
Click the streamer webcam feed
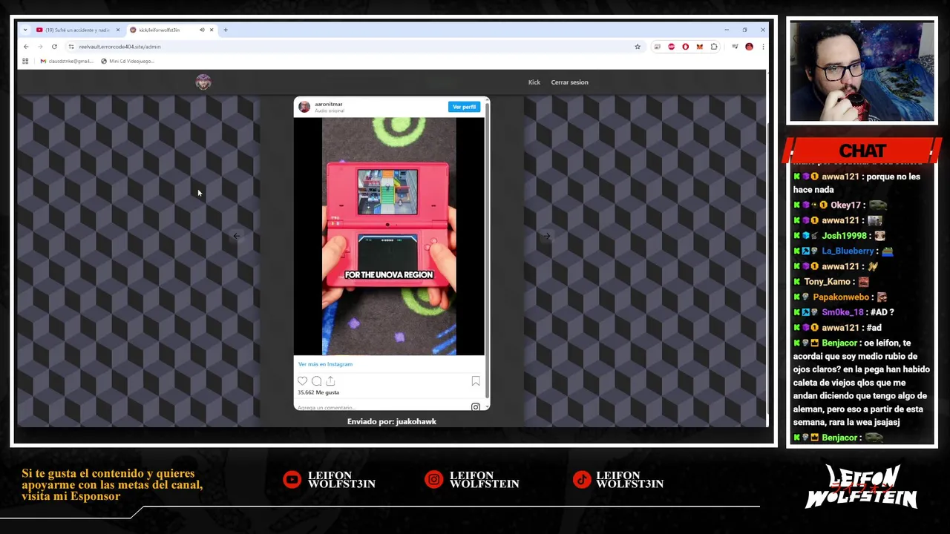pos(862,71)
